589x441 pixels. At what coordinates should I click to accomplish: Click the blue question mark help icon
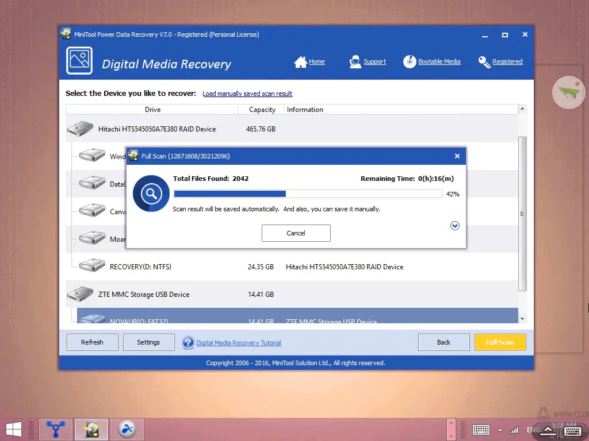188,342
